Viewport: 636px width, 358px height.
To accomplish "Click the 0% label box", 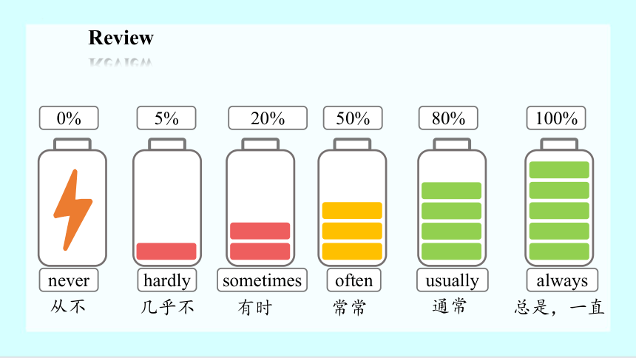I will 69,118.
